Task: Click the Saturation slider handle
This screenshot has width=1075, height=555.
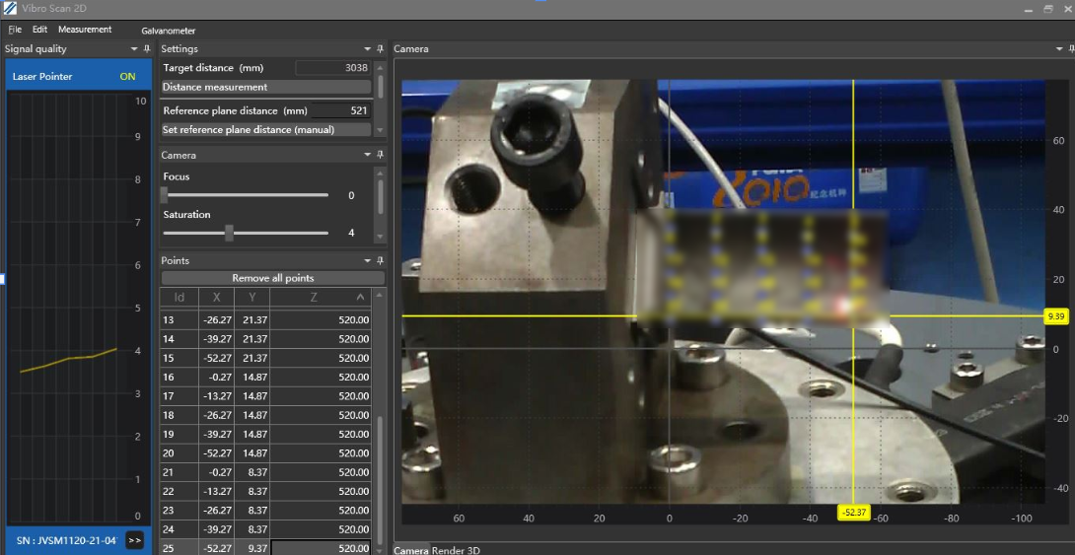Action: (x=229, y=233)
